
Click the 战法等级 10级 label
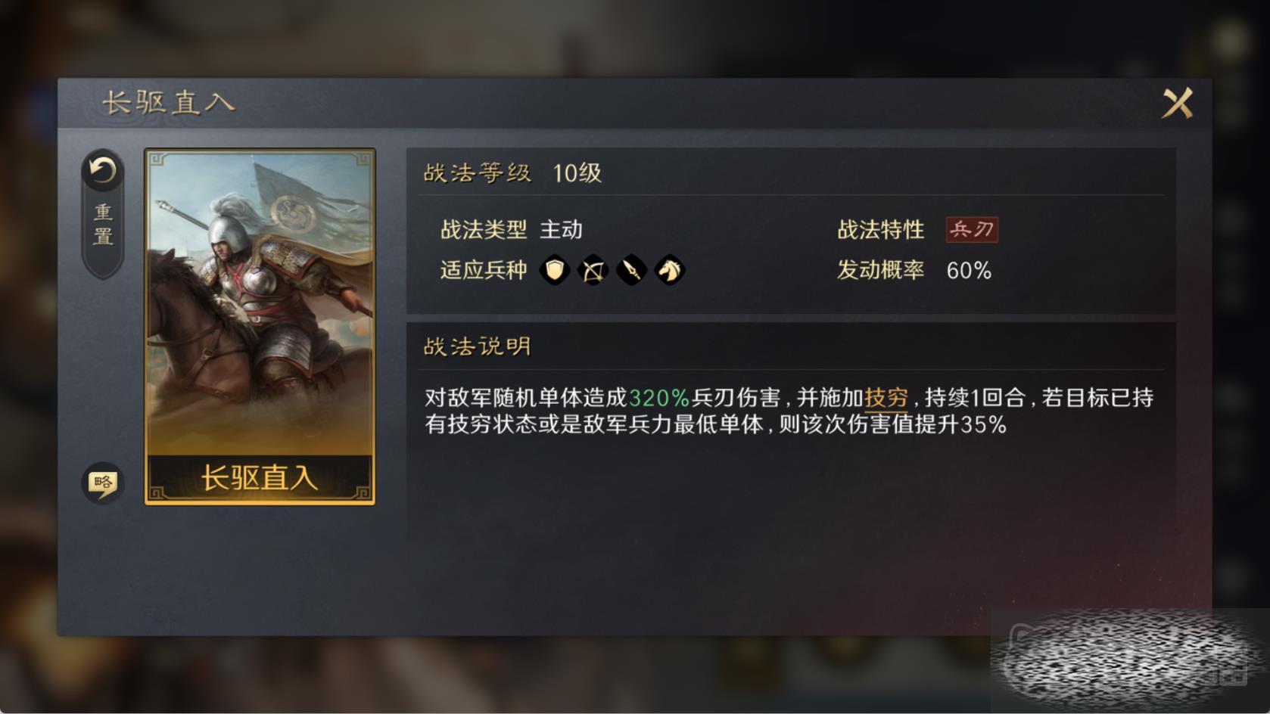(x=512, y=173)
